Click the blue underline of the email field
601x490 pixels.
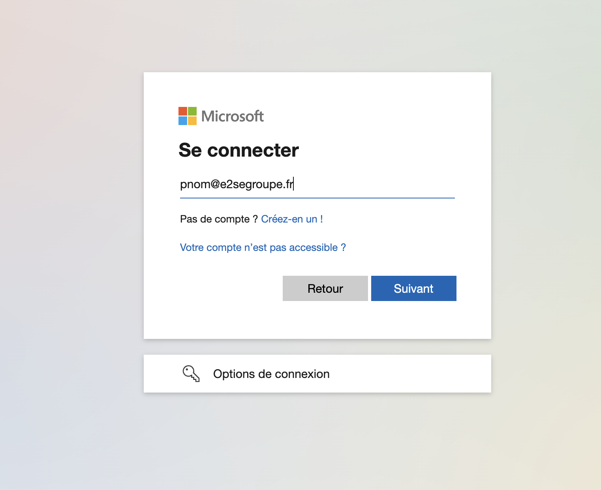pos(317,198)
